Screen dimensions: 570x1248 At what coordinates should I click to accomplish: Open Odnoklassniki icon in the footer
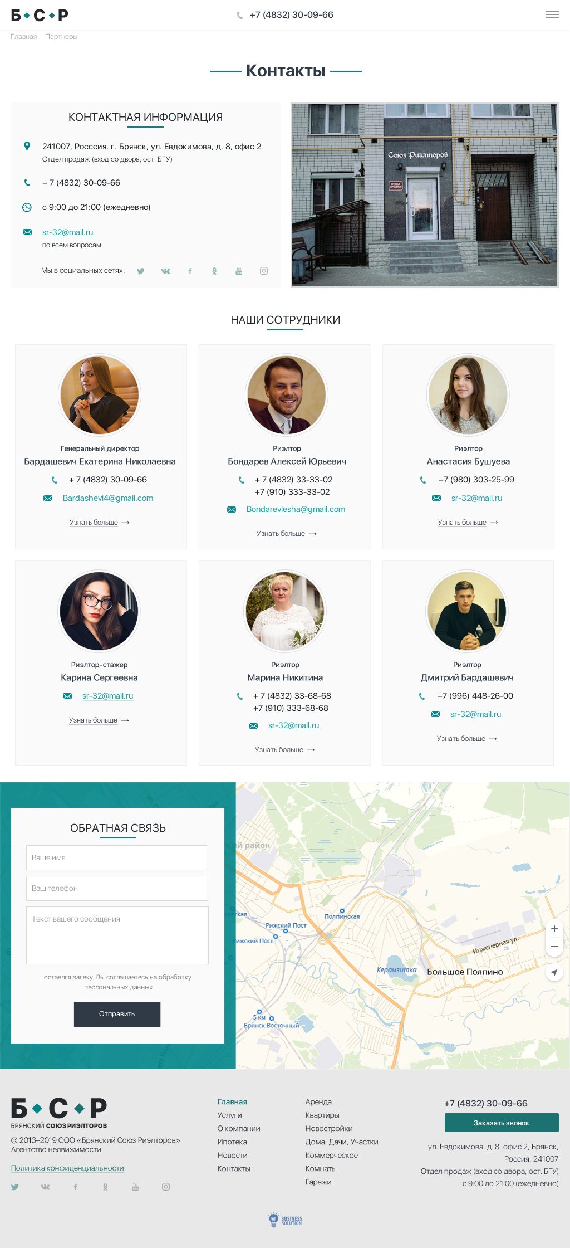pyautogui.click(x=105, y=1187)
